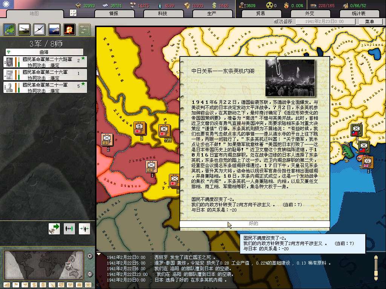The width and height of the screenshot is (386, 289).
Task: Click the event photo thumbnail with paperclip
Action: (291, 78)
